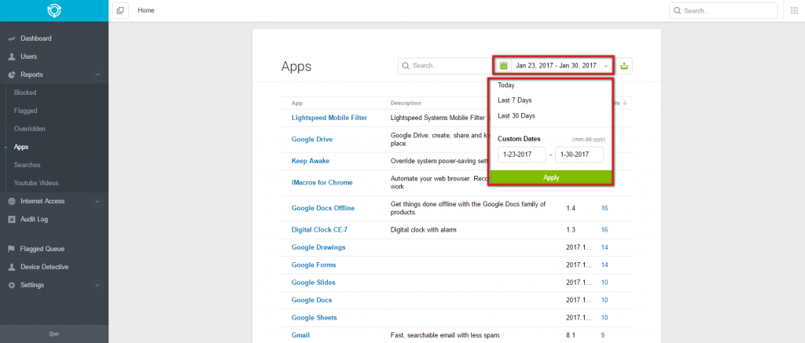Expand the Settings chevron

(x=97, y=285)
